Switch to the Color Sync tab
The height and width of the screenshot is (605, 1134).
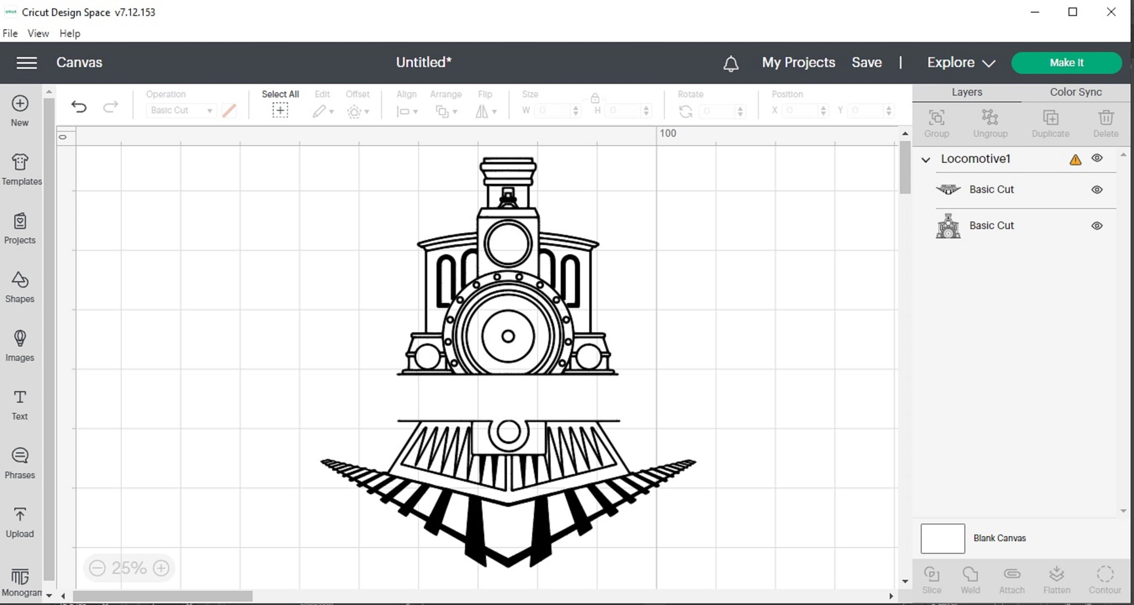(1075, 91)
